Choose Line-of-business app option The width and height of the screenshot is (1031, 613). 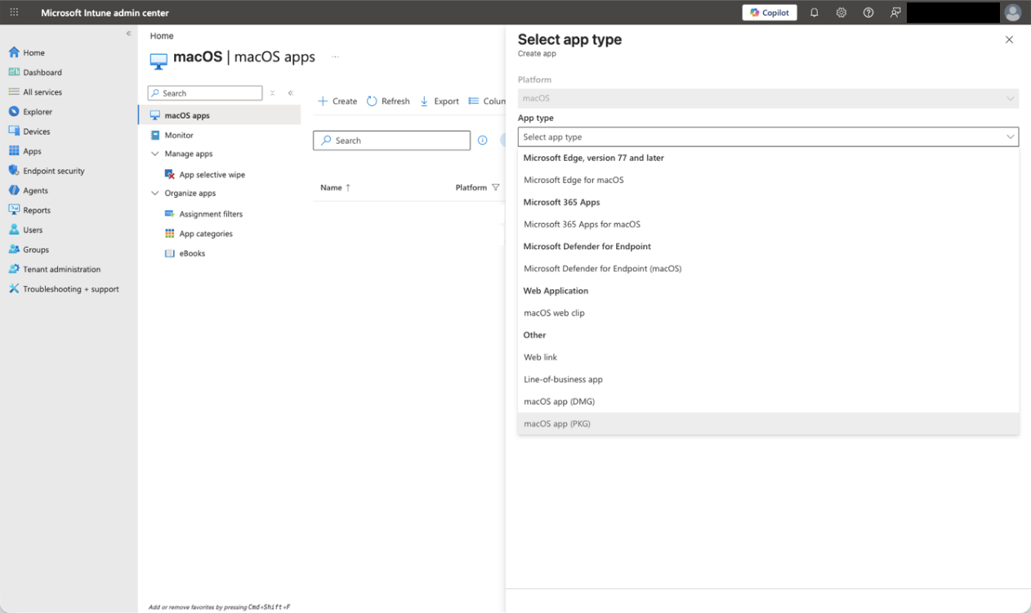click(768, 379)
